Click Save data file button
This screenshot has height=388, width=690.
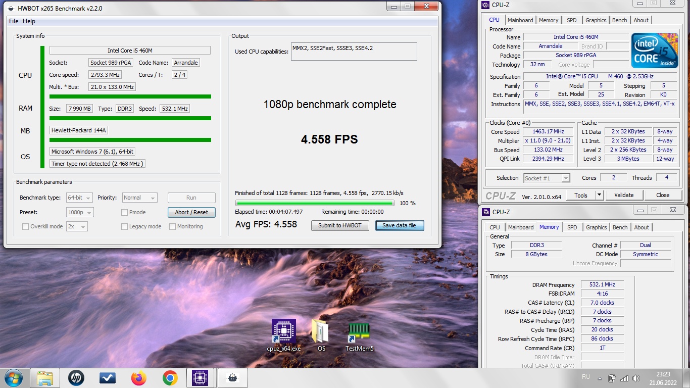coord(400,225)
